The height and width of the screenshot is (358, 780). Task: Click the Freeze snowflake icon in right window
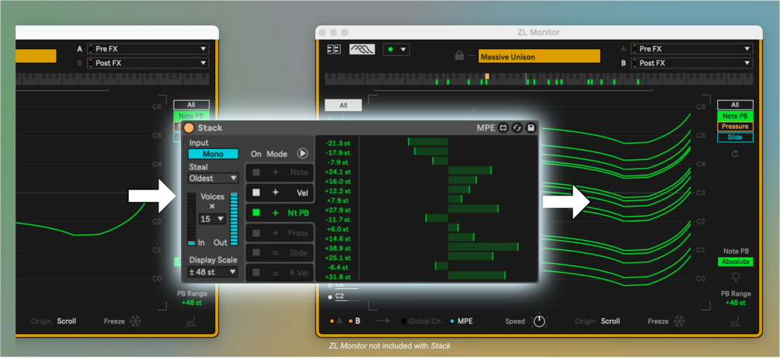point(679,322)
